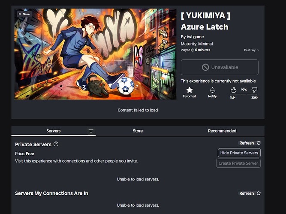286x214 pixels.
Task: Click the Yukimiya game thumbnail image
Action: 95,54
